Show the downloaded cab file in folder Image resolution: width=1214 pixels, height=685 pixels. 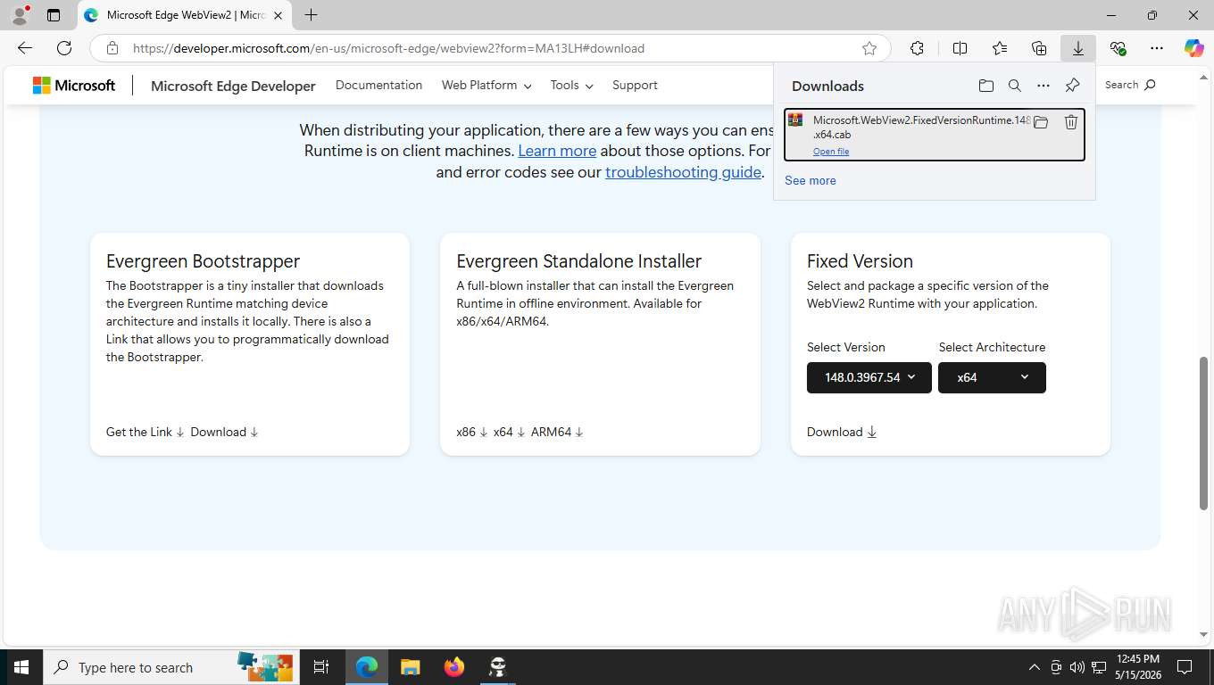pos(1041,122)
